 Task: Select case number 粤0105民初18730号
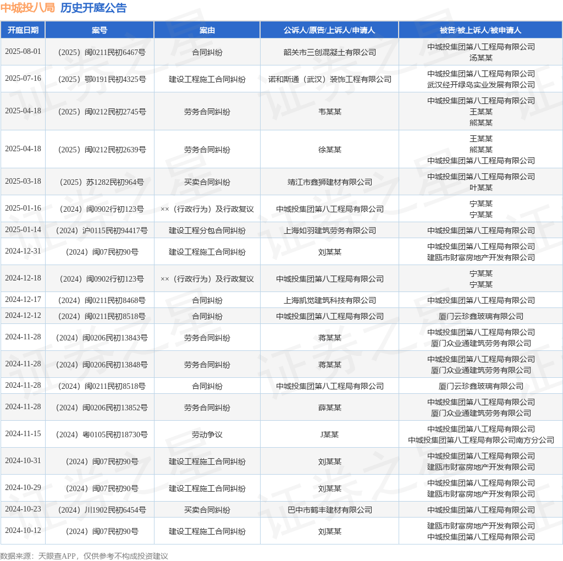[x=102, y=435]
